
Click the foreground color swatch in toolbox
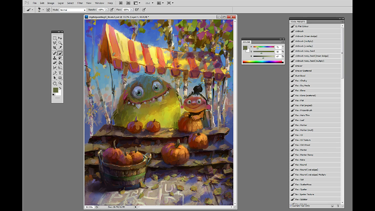[x=56, y=90]
